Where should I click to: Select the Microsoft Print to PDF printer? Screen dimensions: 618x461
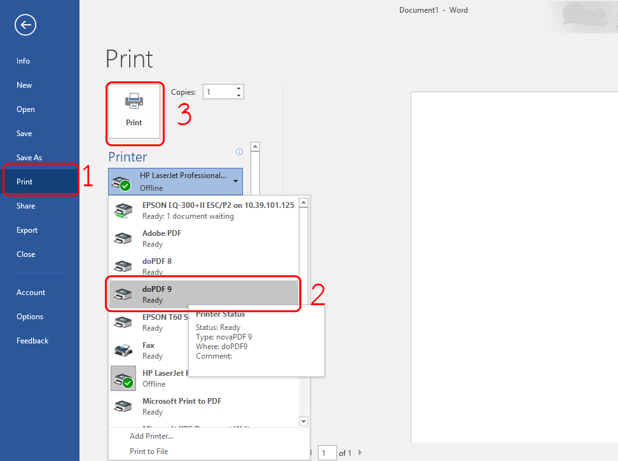click(x=204, y=406)
